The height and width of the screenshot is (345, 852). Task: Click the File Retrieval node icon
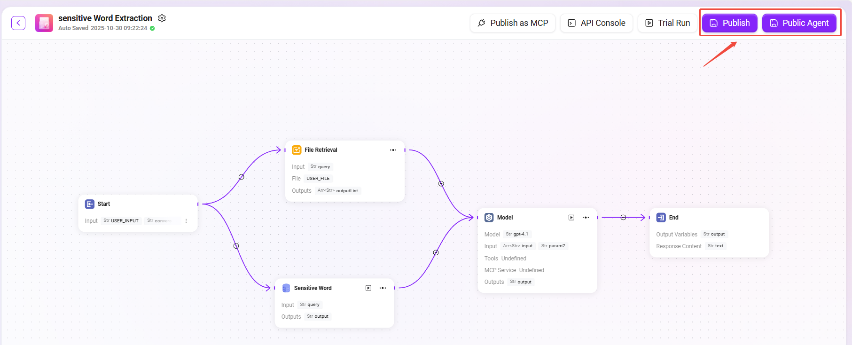[297, 150]
